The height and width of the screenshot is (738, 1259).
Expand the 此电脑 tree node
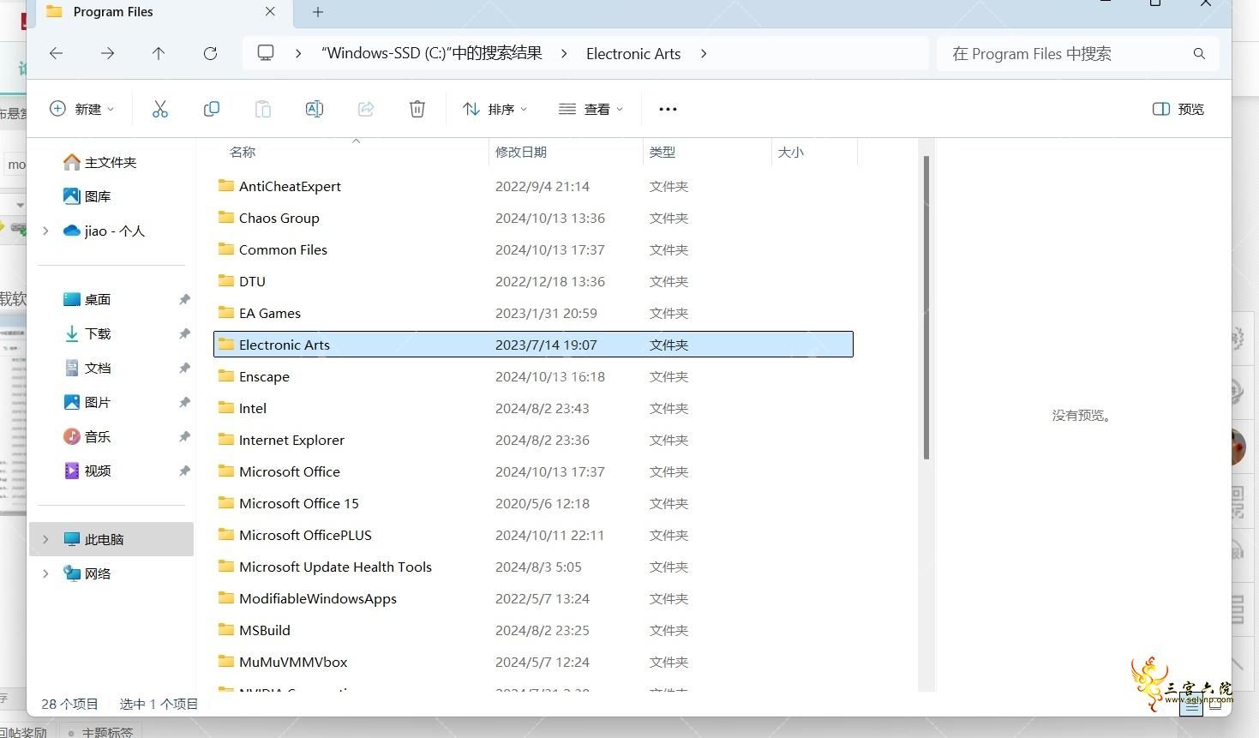[x=45, y=539]
